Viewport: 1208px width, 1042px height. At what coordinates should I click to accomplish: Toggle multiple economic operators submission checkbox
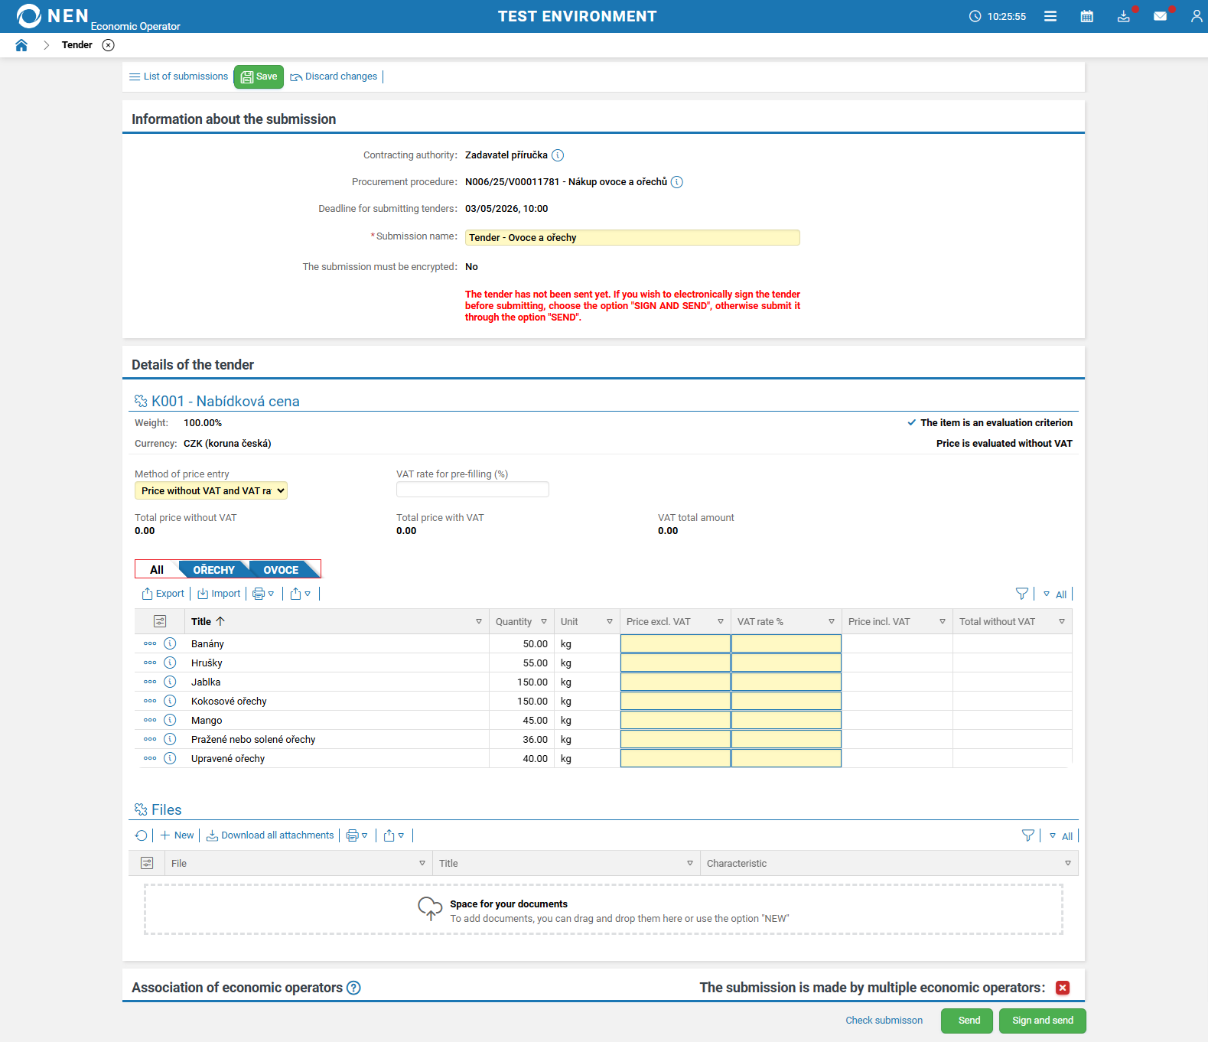click(x=1062, y=988)
